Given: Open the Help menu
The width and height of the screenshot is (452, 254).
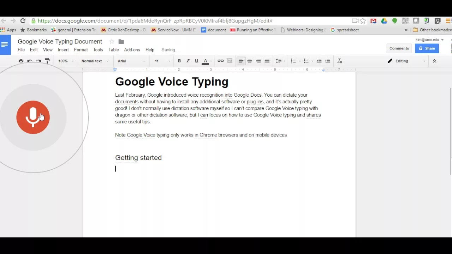Looking at the screenshot, I should coord(150,50).
